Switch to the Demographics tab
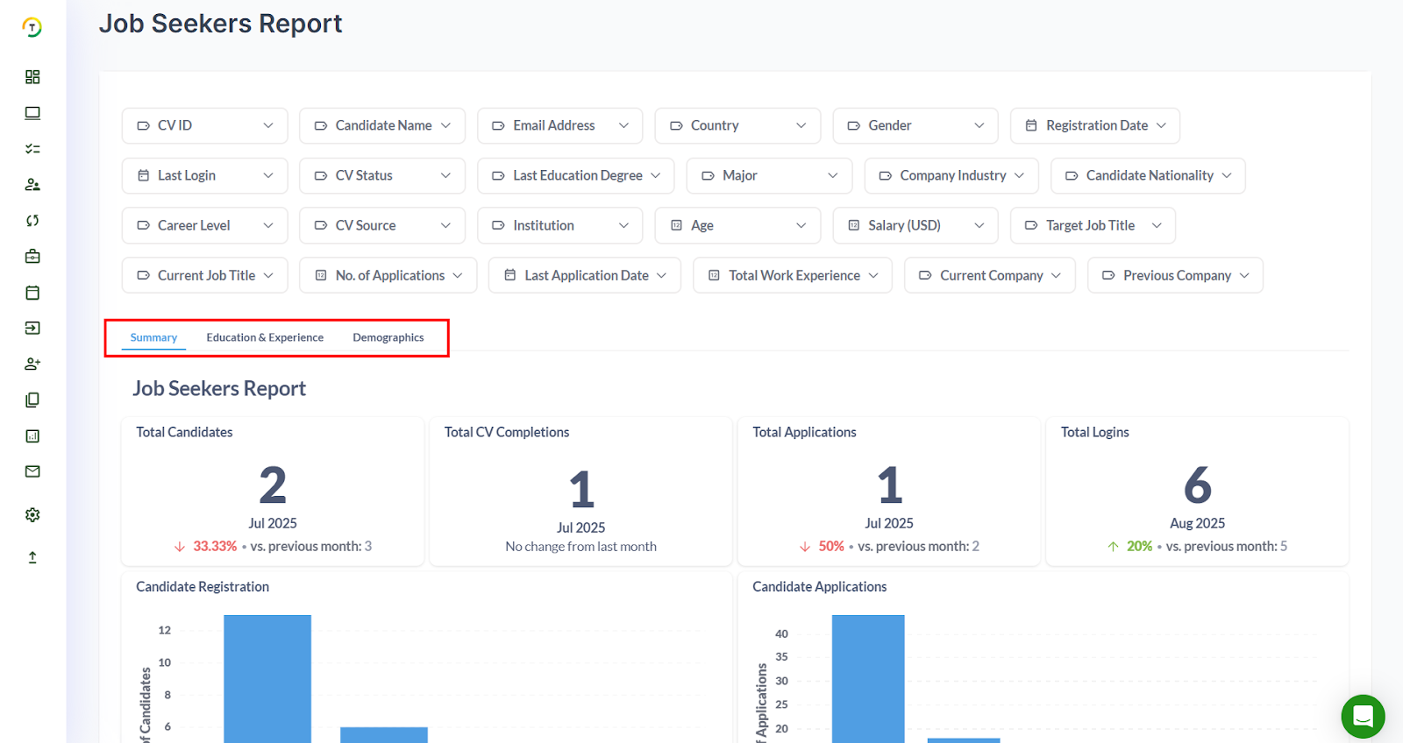This screenshot has width=1403, height=743. point(388,338)
